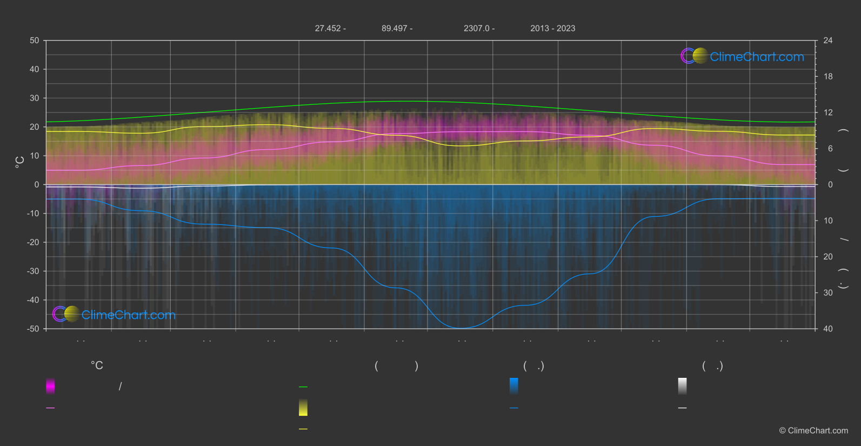Click the lowest point of the blue curve
The height and width of the screenshot is (446, 861).
click(x=460, y=328)
